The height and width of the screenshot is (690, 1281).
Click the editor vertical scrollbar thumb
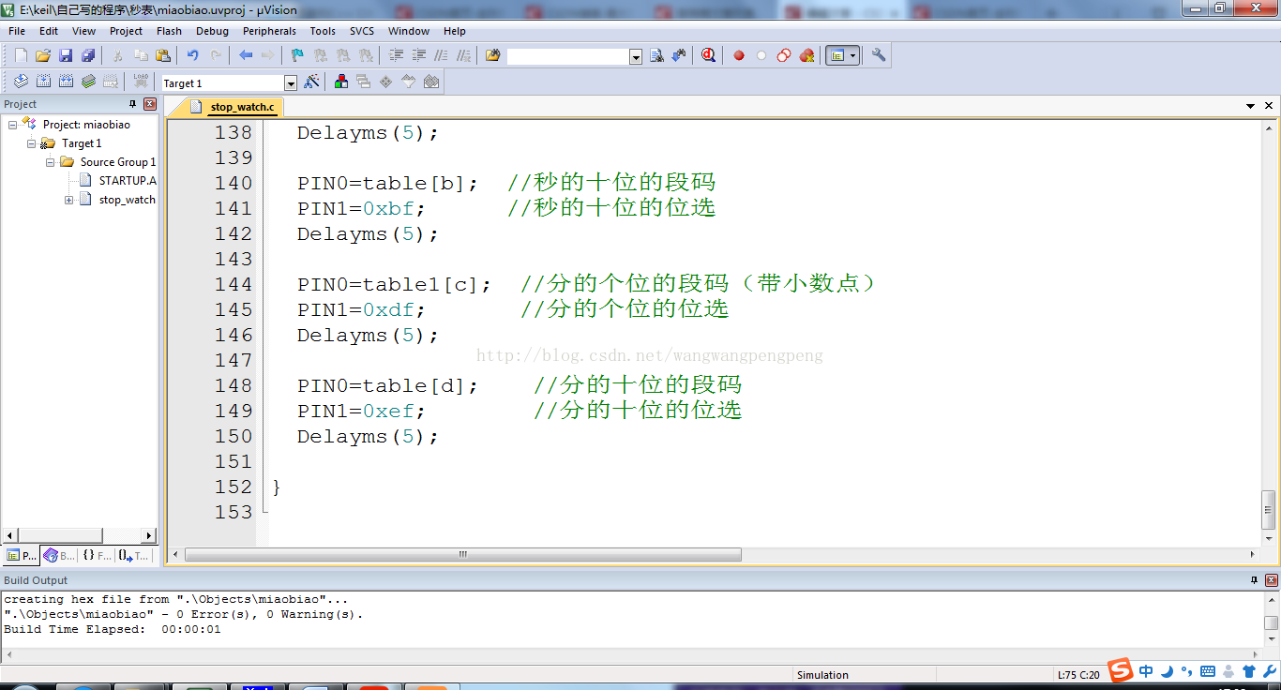[x=1269, y=509]
